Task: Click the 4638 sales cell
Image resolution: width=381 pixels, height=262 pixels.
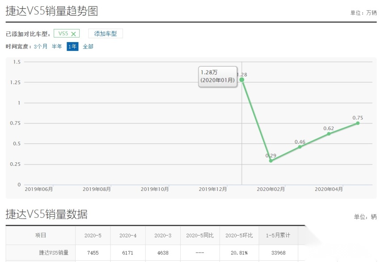Action: click(163, 253)
